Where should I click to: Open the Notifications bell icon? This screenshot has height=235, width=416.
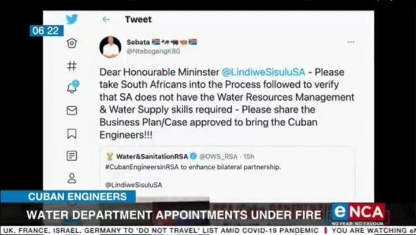tap(72, 86)
